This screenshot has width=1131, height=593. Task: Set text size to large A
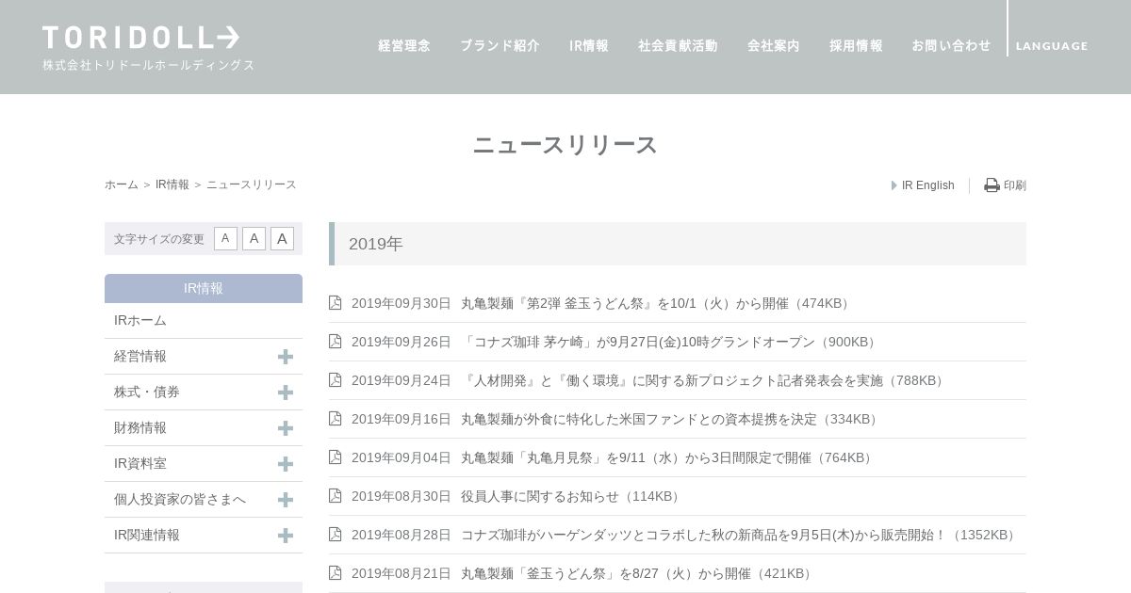282,239
